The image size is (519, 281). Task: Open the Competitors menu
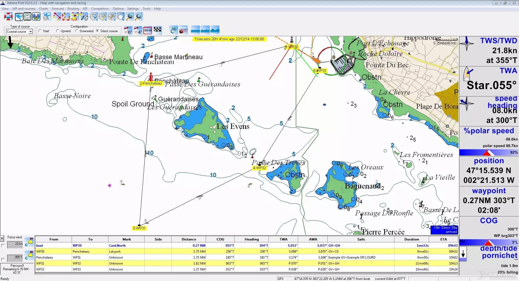100,9
